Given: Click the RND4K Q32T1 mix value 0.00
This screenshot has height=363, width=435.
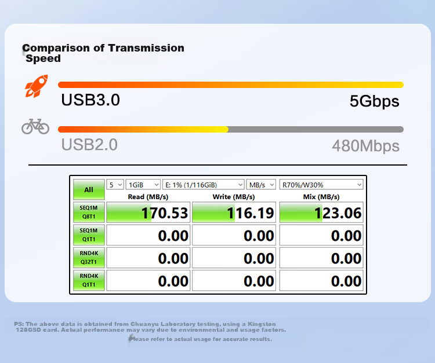Looking at the screenshot, I should 321,258.
